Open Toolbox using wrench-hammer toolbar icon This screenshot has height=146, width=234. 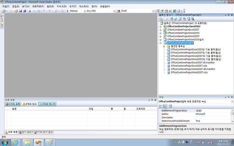[x=170, y=11]
